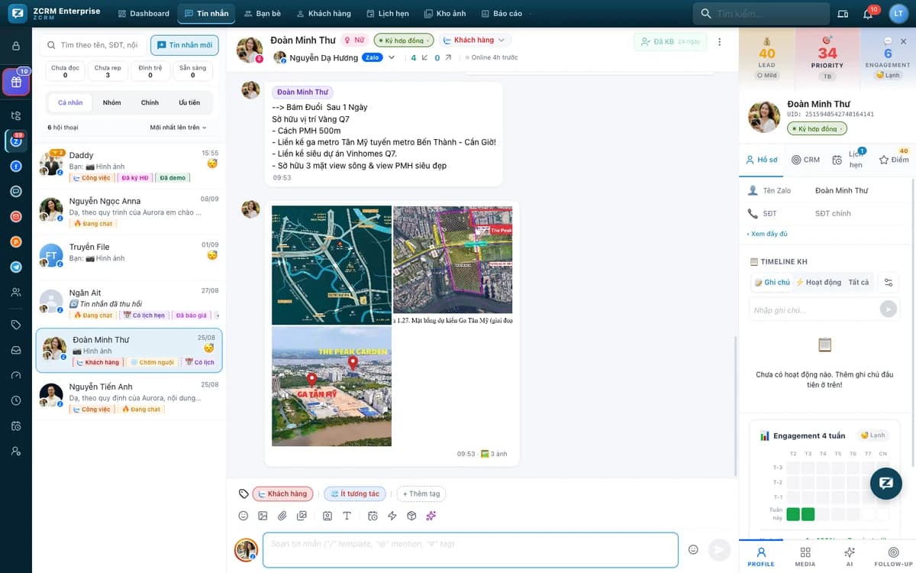
Task: Open the Dashboard menu
Action: 144,14
